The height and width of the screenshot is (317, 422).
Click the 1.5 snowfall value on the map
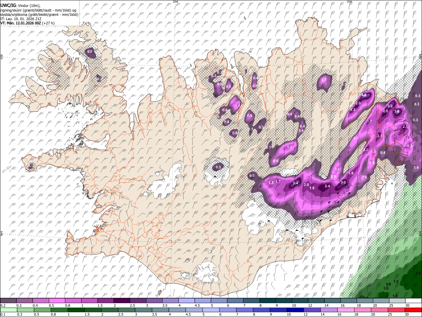point(271,183)
